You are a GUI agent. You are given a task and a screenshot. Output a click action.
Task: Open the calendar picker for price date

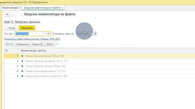pyautogui.click(x=95, y=34)
